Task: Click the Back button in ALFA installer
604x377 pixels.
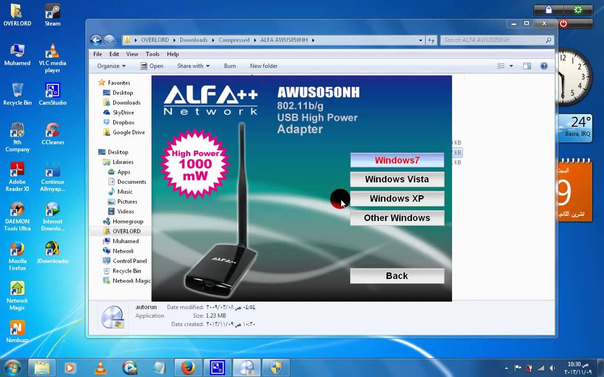Action: [397, 276]
